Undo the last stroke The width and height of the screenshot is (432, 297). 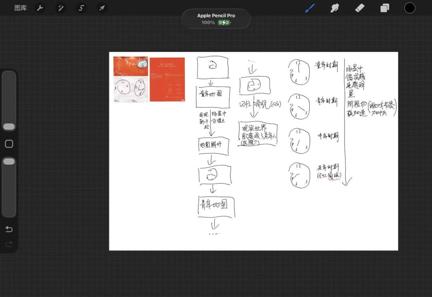pyautogui.click(x=9, y=229)
